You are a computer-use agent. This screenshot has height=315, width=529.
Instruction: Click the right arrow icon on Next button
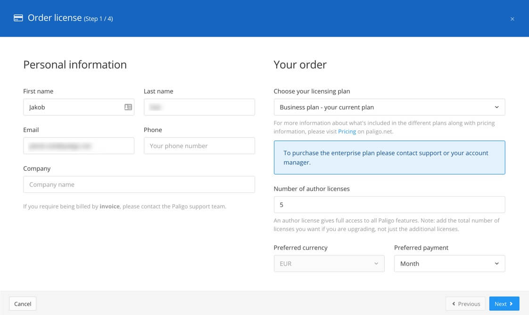512,304
